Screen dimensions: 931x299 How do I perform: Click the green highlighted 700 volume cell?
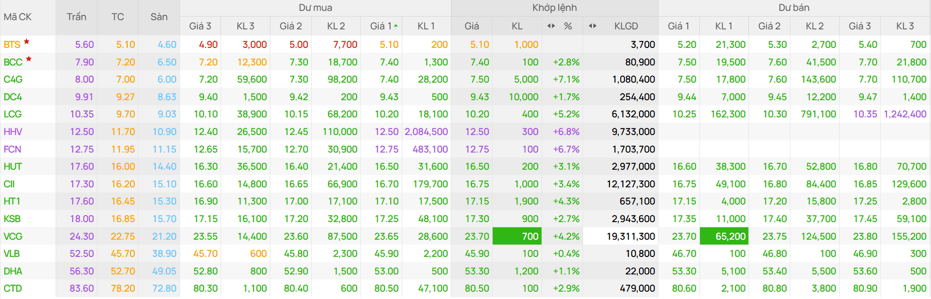(517, 236)
